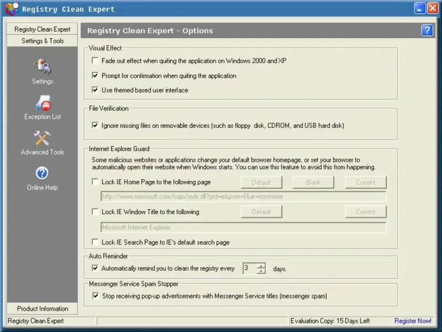The width and height of the screenshot is (442, 332).
Task: Enable Lock IE Window Title checkbox
Action: (95, 212)
